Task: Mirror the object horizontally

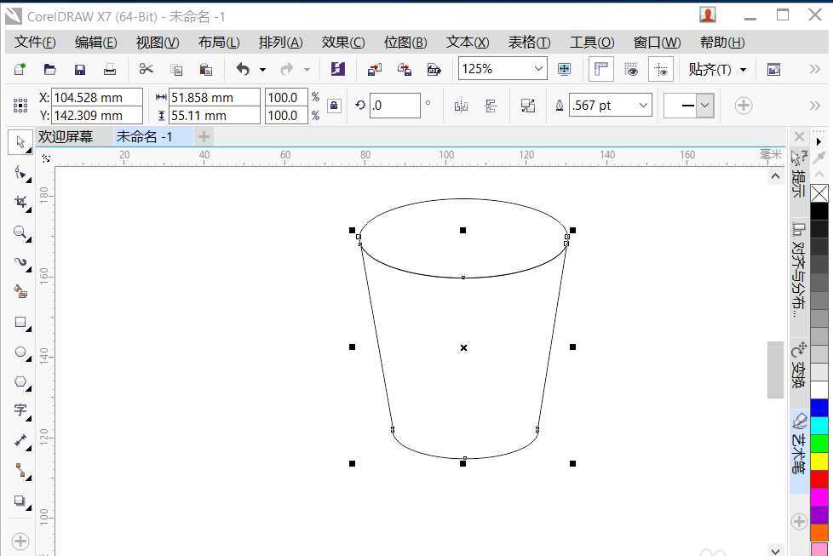Action: (x=461, y=106)
